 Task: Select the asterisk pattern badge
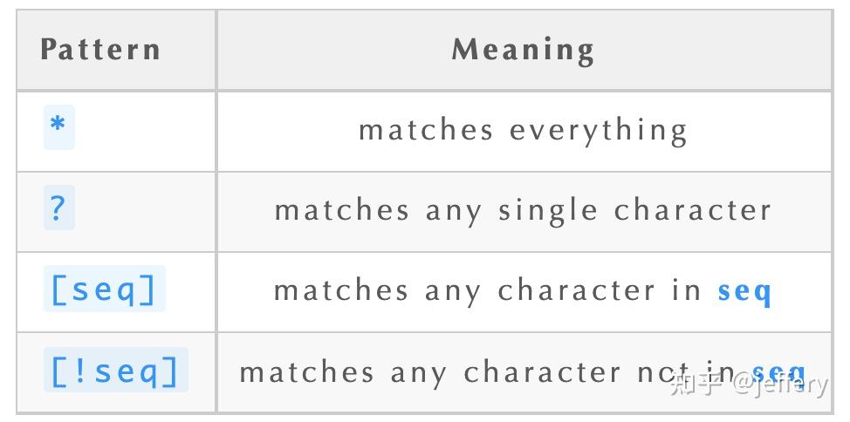pos(58,127)
